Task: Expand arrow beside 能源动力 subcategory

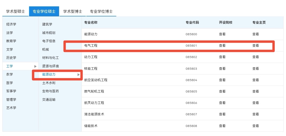Action: (78, 75)
